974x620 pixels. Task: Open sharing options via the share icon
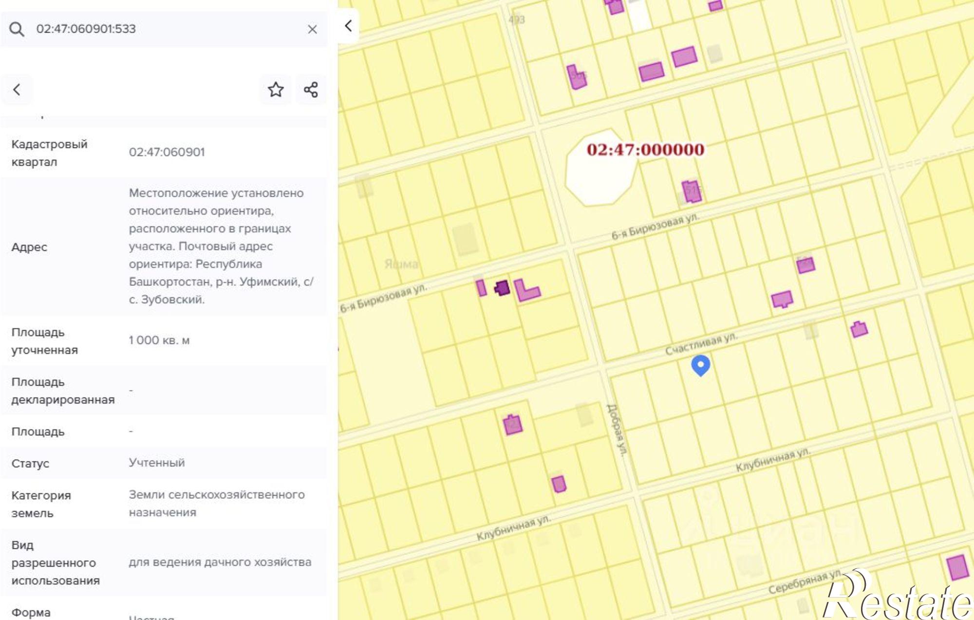click(311, 90)
